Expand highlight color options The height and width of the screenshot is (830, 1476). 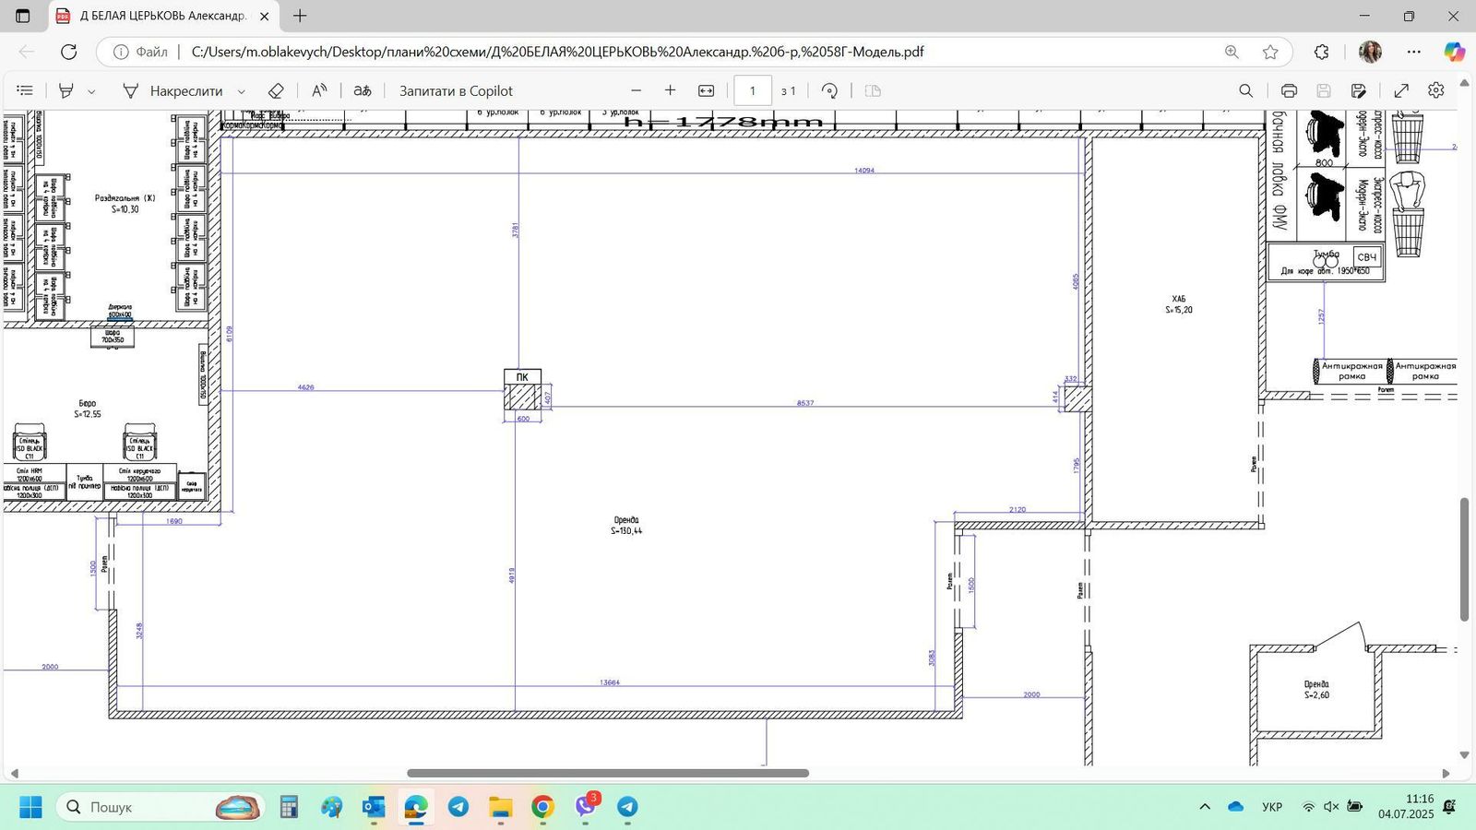click(91, 91)
